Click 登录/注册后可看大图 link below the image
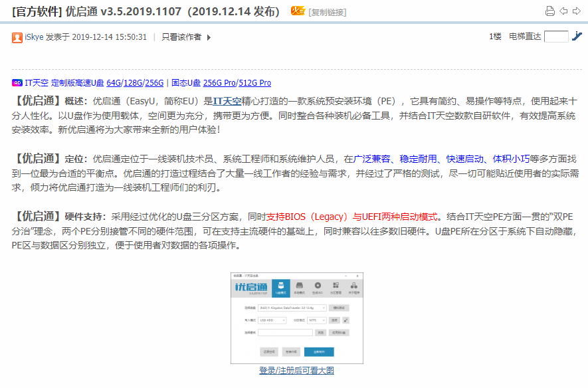This screenshot has height=388, width=588. coord(296,370)
